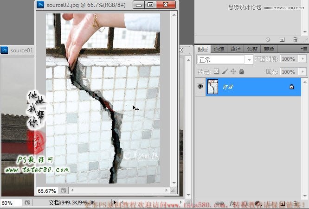The image size is (309, 209).
Task: Click the new adjustment layer icon
Action: click(257, 203)
